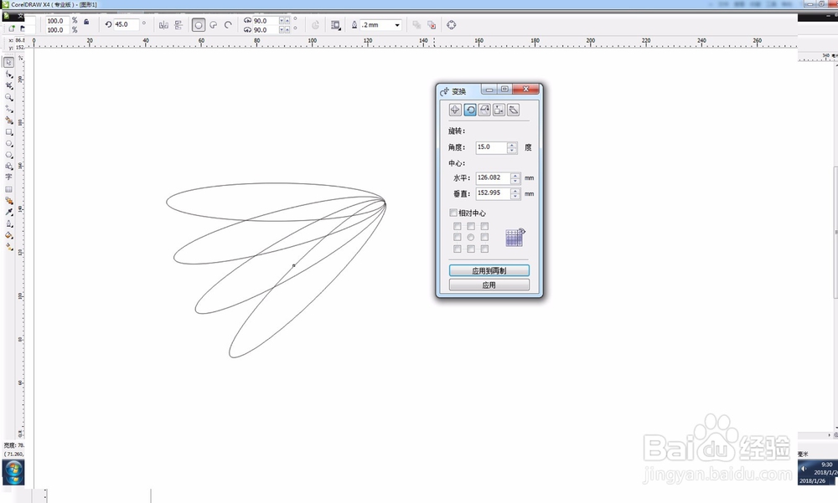This screenshot has width=838, height=503.
Task: Click the horizontal 水平 spinner arrows
Action: point(515,177)
